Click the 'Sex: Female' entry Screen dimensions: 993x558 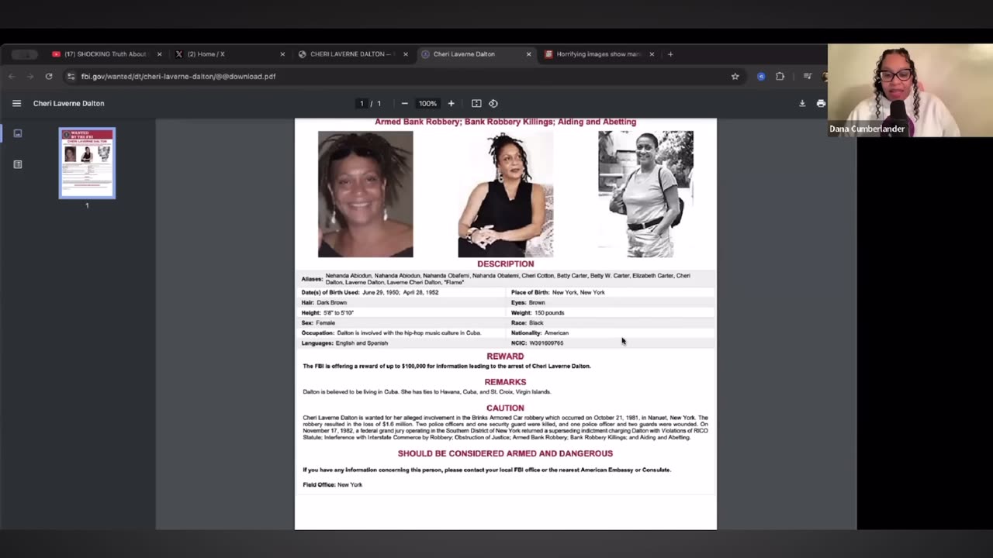point(318,322)
